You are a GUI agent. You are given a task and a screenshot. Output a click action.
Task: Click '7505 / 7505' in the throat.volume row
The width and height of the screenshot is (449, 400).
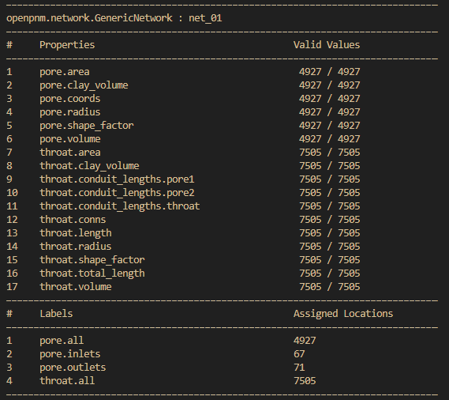(x=329, y=287)
